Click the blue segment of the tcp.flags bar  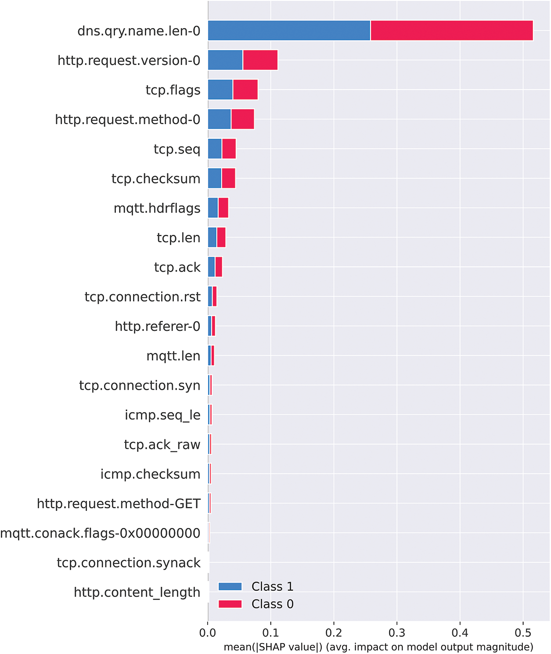(220, 90)
